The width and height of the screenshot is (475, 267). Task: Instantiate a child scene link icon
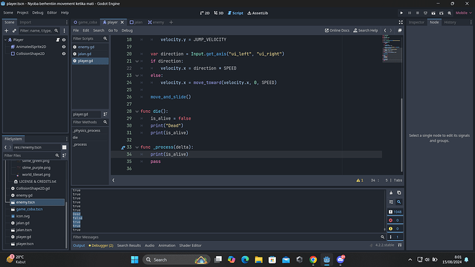pyautogui.click(x=14, y=30)
